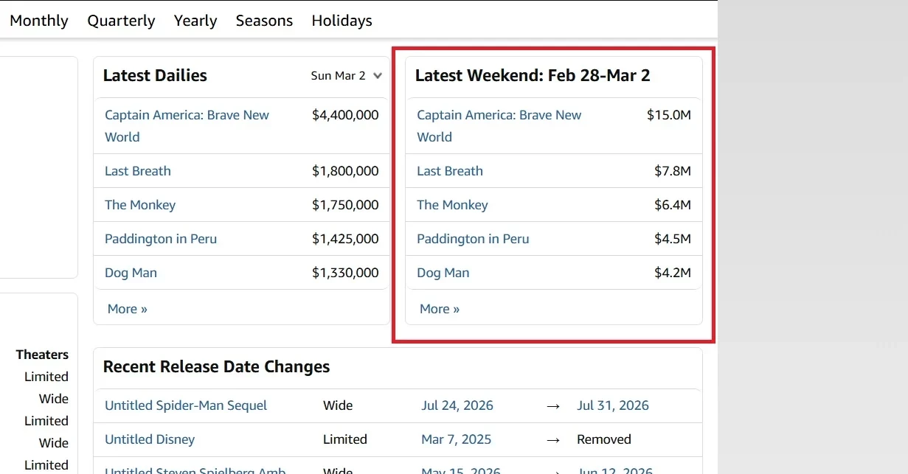Open the Seasons tab
908x474 pixels.
[264, 21]
